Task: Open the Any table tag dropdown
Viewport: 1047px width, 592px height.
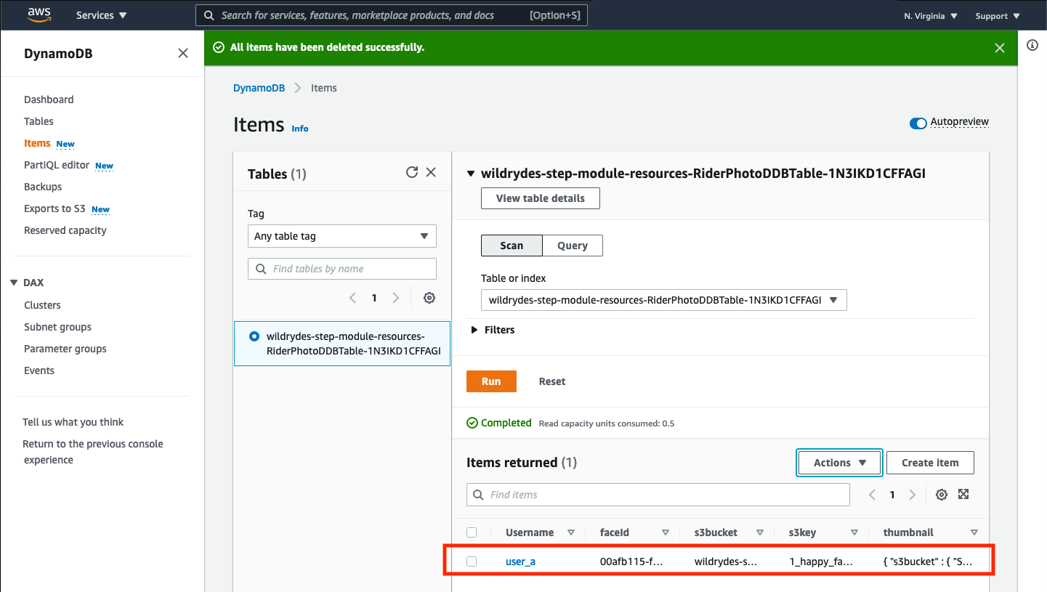Action: click(341, 236)
